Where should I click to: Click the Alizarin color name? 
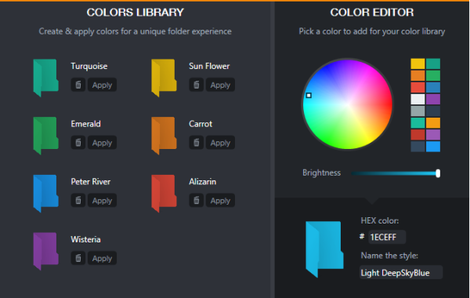tap(202, 182)
